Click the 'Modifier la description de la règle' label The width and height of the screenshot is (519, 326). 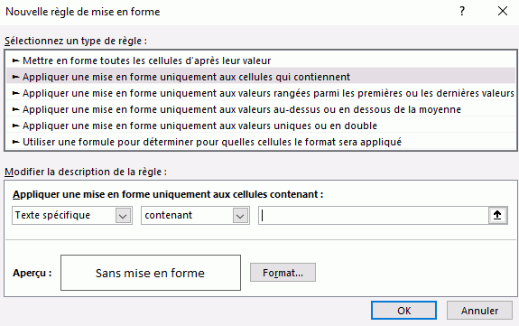tap(86, 172)
